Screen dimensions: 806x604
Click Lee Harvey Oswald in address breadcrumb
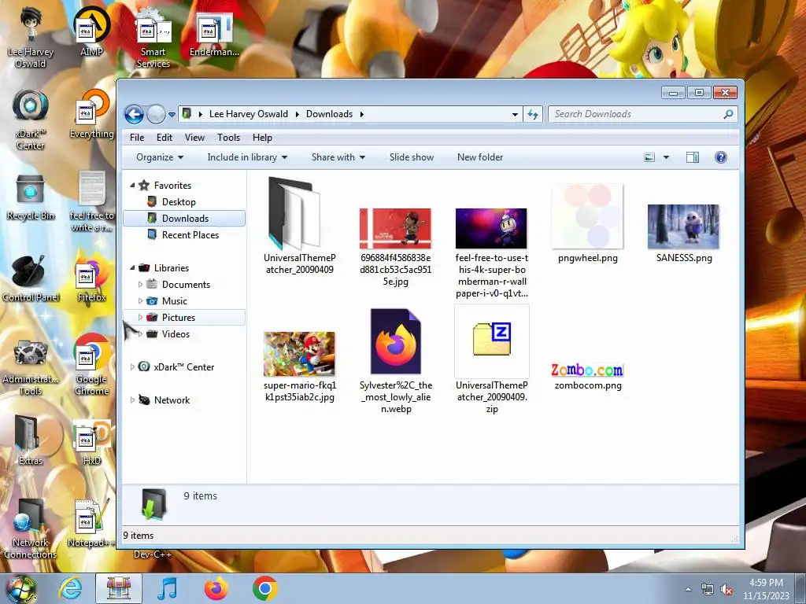(x=248, y=114)
